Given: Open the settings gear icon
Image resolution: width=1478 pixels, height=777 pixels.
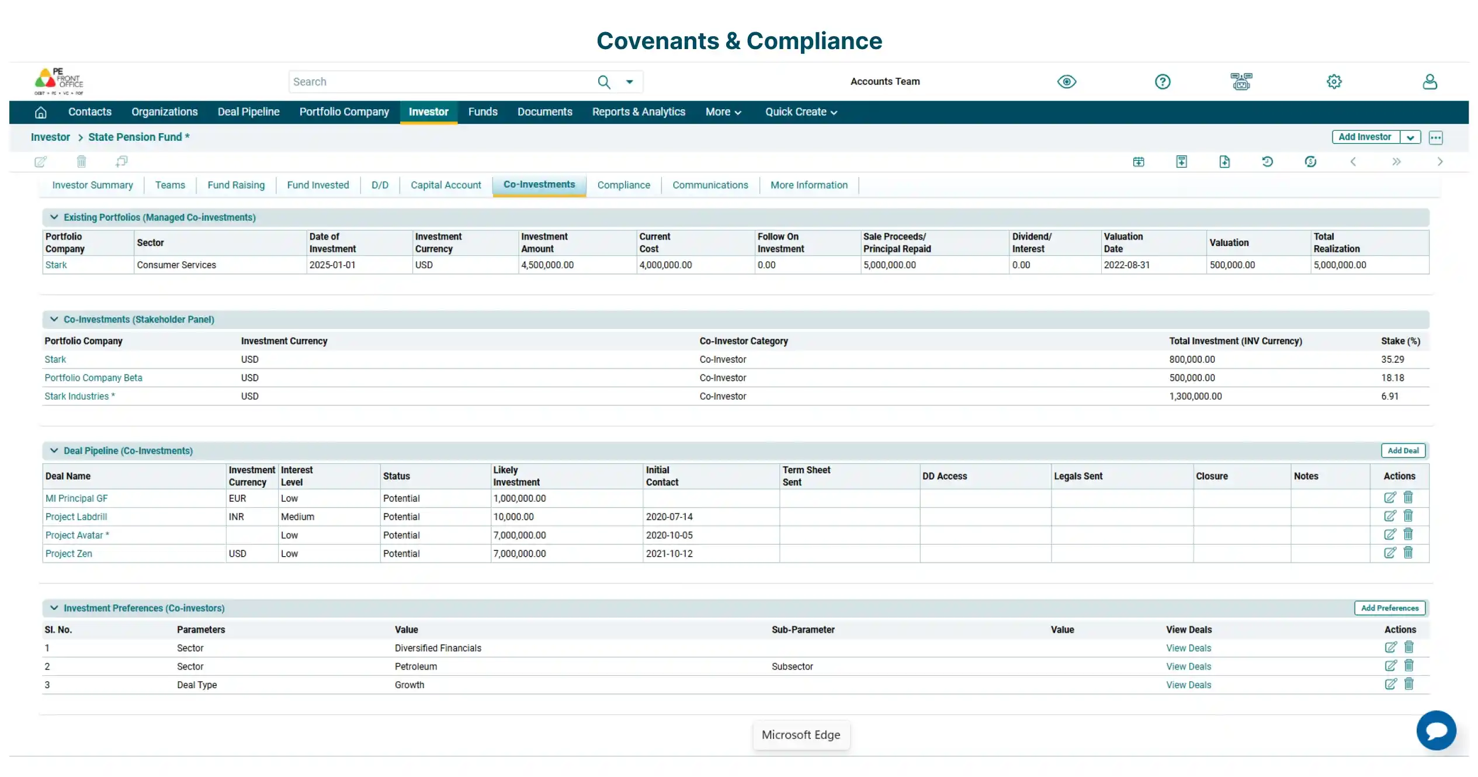Looking at the screenshot, I should (1334, 81).
